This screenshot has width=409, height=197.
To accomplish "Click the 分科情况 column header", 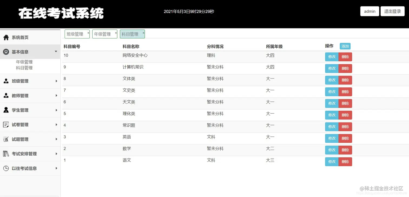I will [215, 47].
